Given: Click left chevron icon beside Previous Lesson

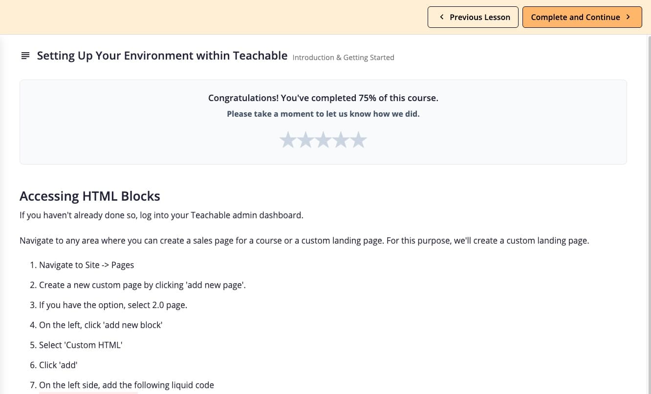Looking at the screenshot, I should tap(442, 17).
